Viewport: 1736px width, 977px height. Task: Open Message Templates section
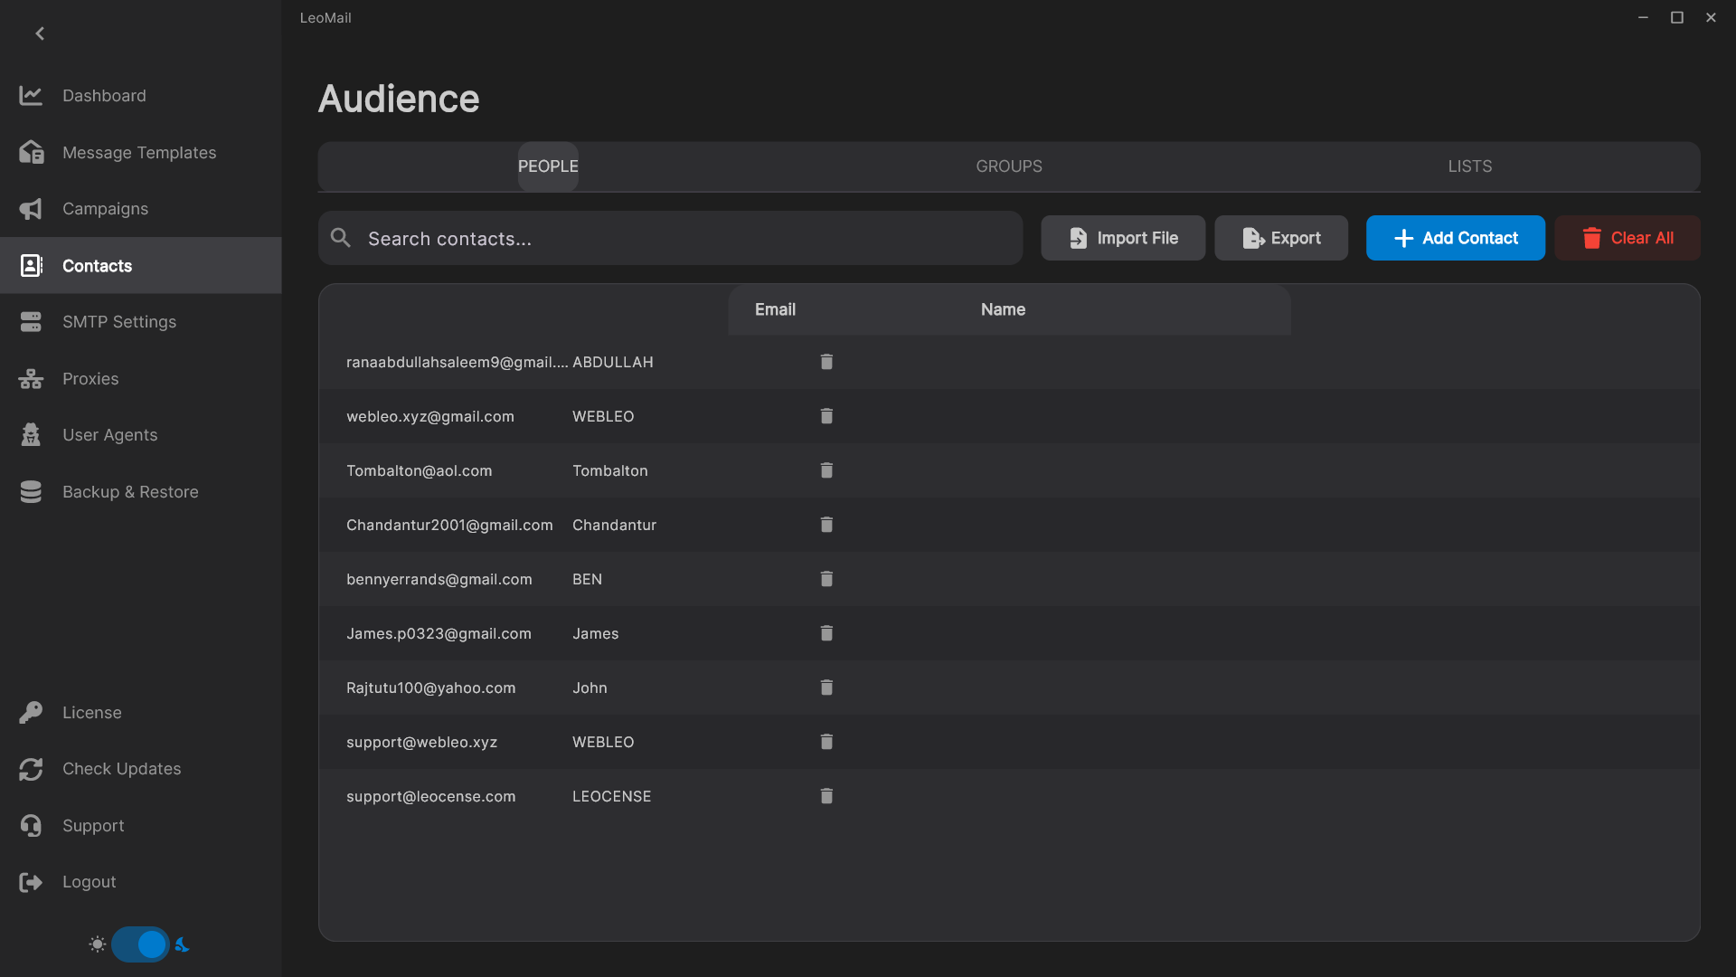[x=140, y=152]
